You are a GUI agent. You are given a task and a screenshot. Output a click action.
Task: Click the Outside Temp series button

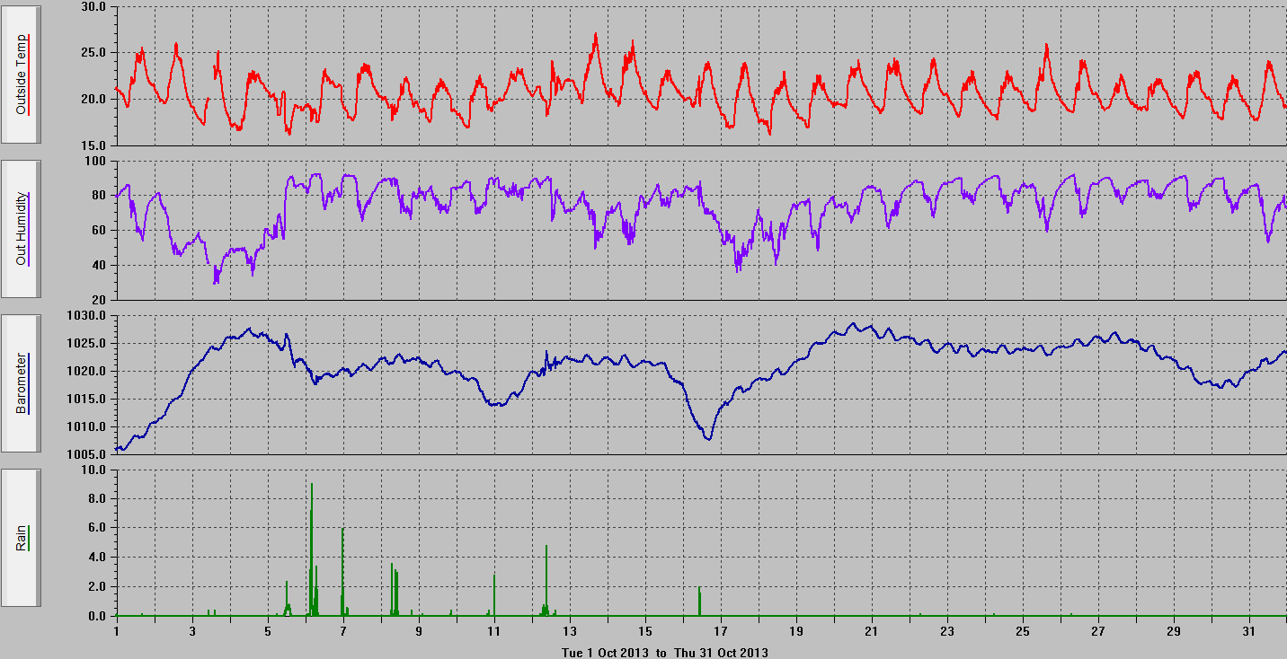pos(21,75)
